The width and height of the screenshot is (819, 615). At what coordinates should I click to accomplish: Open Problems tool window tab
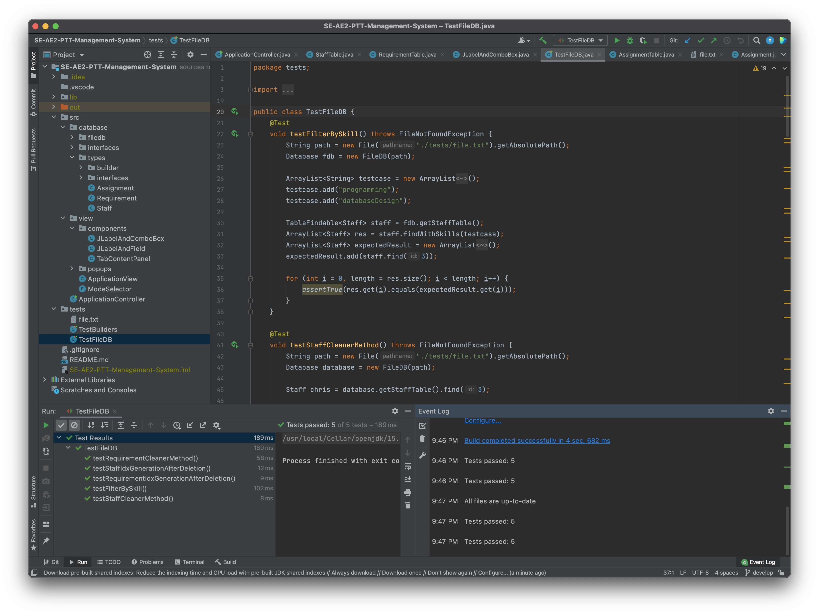pyautogui.click(x=147, y=562)
